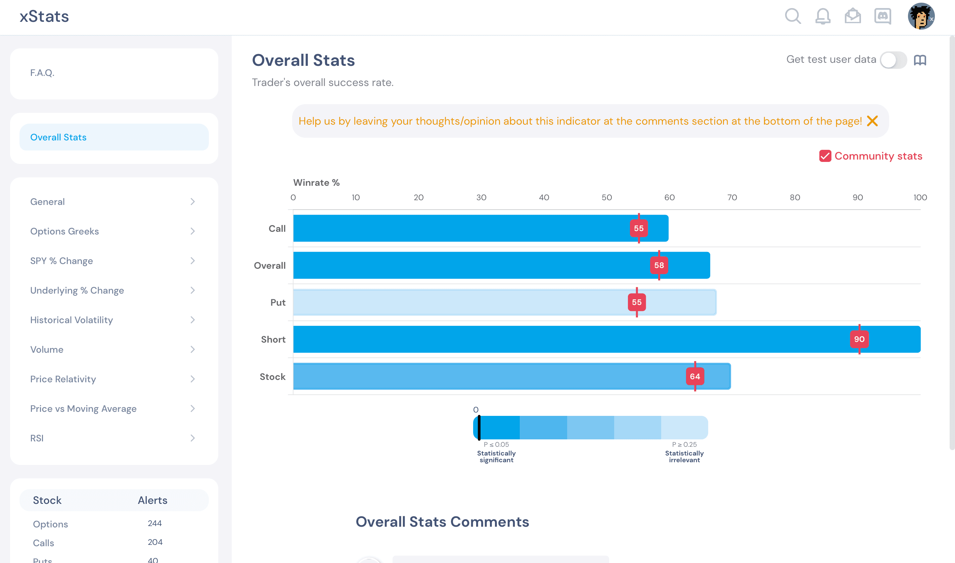
Task: Dismiss the orange feedback banner
Action: pyautogui.click(x=872, y=121)
